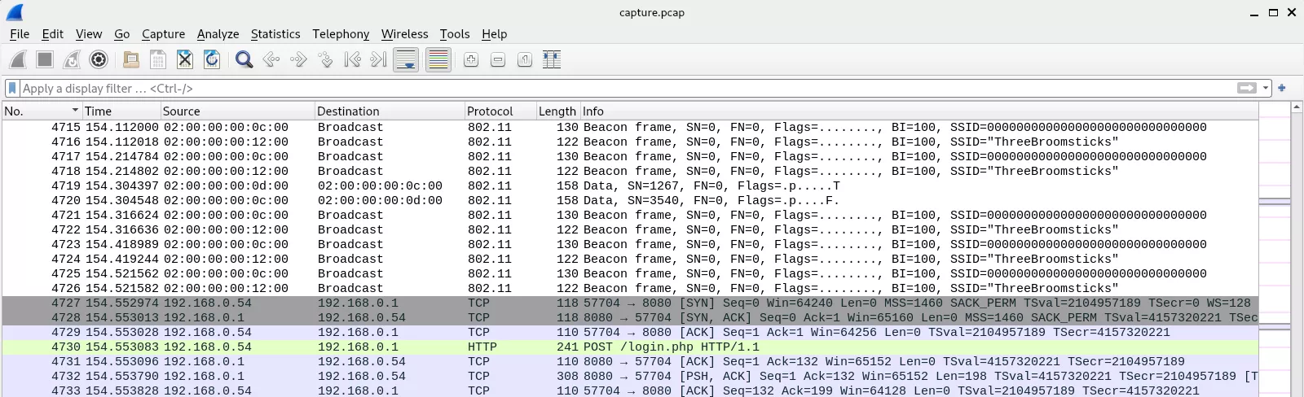Open the Go menu

[x=122, y=34]
